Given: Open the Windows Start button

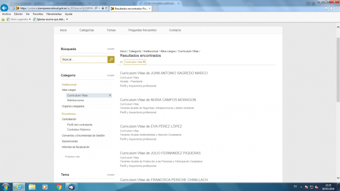Looking at the screenshot, I should click(x=5, y=187).
